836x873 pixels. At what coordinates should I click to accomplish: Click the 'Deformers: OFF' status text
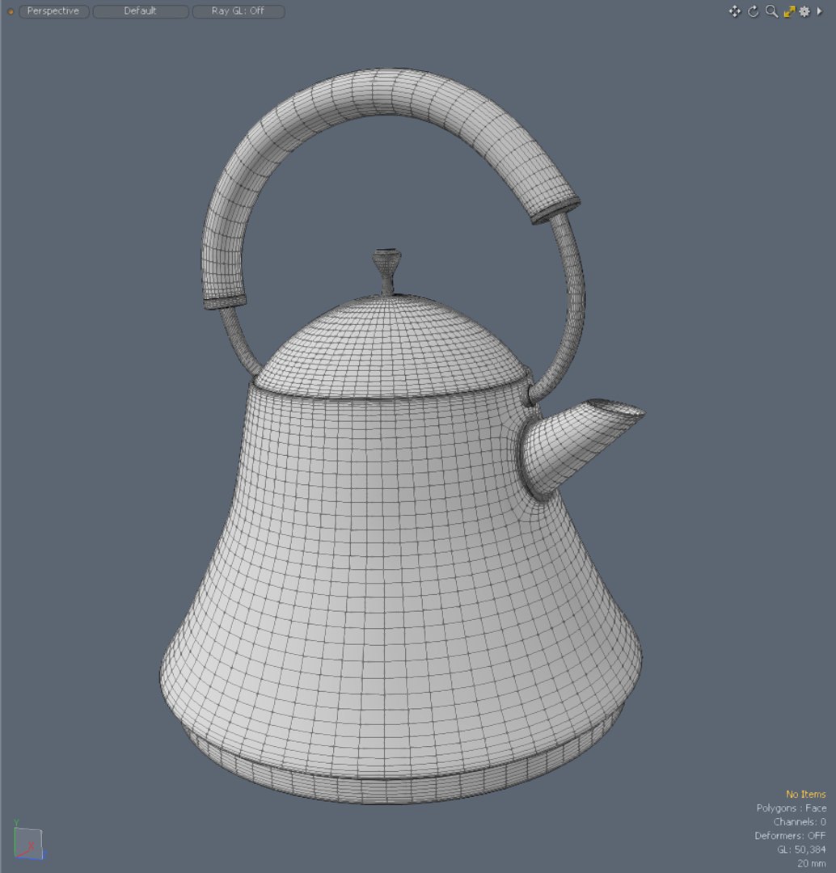(790, 836)
